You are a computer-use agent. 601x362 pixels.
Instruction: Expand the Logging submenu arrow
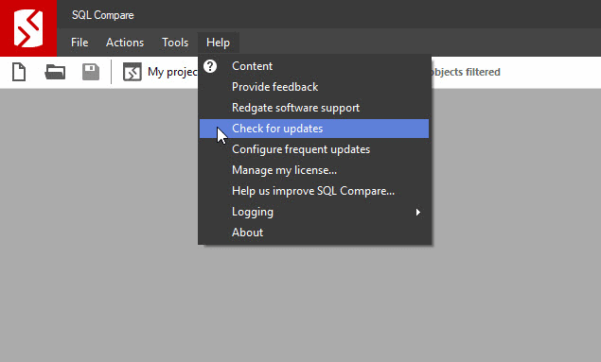[x=418, y=212]
